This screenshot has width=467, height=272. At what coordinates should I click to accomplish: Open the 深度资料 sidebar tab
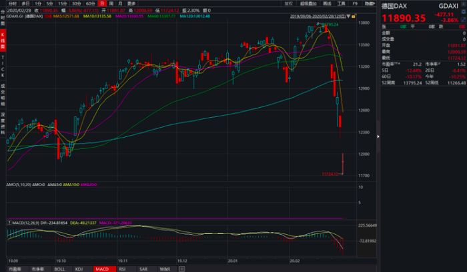tap(3, 124)
